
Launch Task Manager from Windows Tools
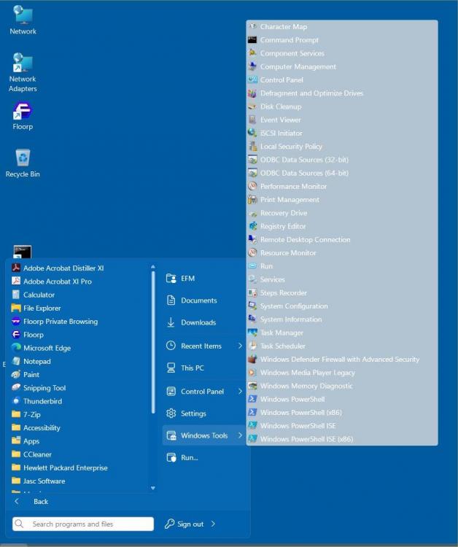point(282,333)
